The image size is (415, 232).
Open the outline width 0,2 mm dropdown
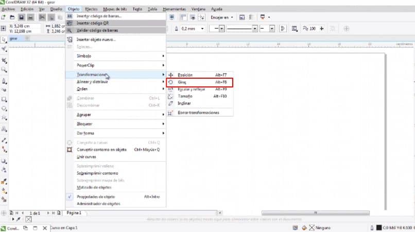point(202,29)
